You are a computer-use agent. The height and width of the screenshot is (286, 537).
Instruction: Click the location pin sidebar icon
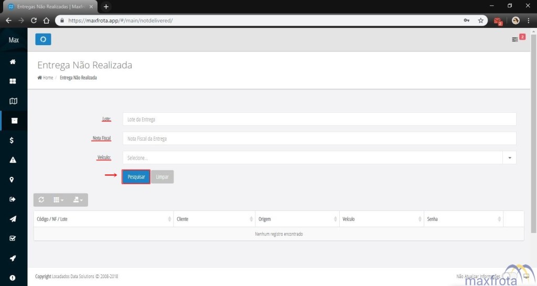(x=12, y=179)
